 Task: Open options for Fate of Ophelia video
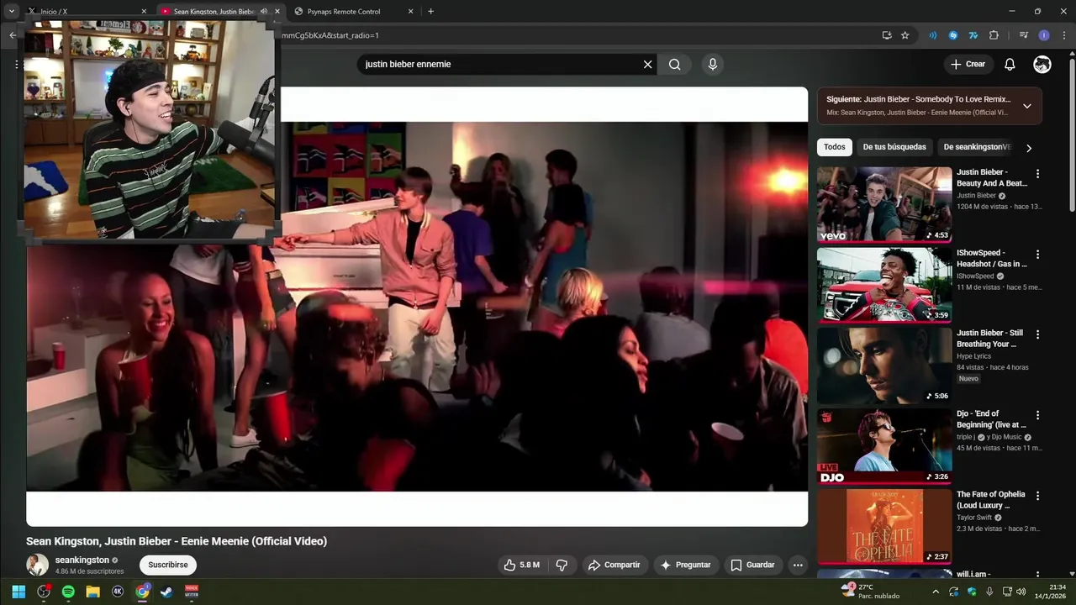[1037, 496]
